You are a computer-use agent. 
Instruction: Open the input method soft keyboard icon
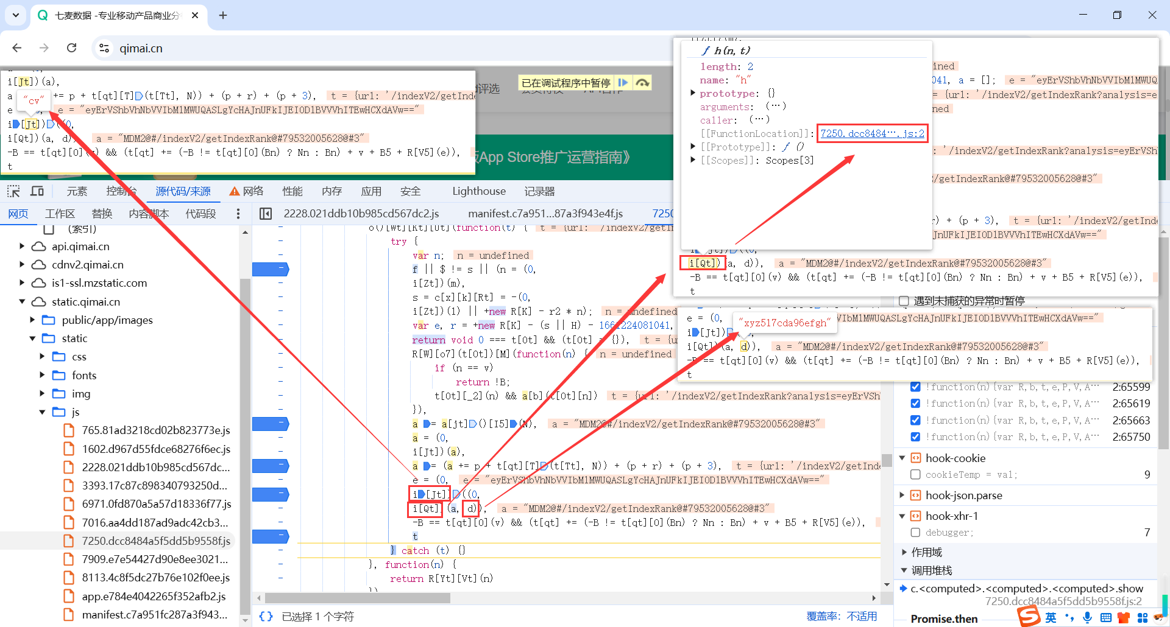point(1106,618)
